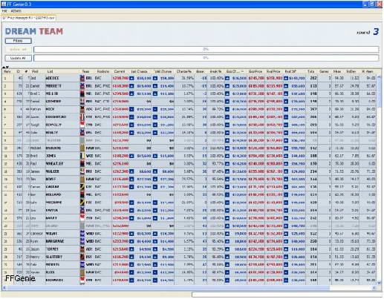Click Last Change arrow icon in JONES row
This screenshot has width=384, height=299.
pyautogui.click(x=131, y=156)
